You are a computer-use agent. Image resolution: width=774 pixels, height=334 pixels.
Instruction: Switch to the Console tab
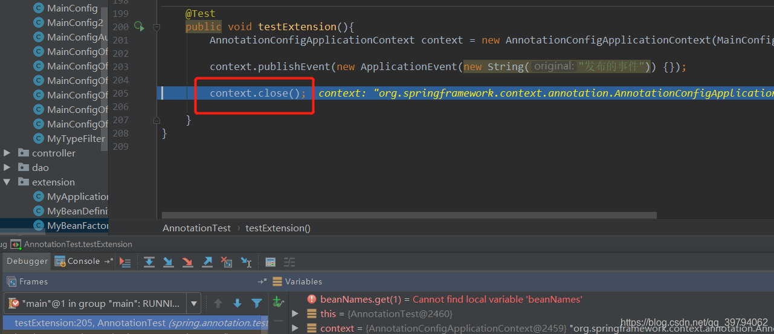(77, 262)
